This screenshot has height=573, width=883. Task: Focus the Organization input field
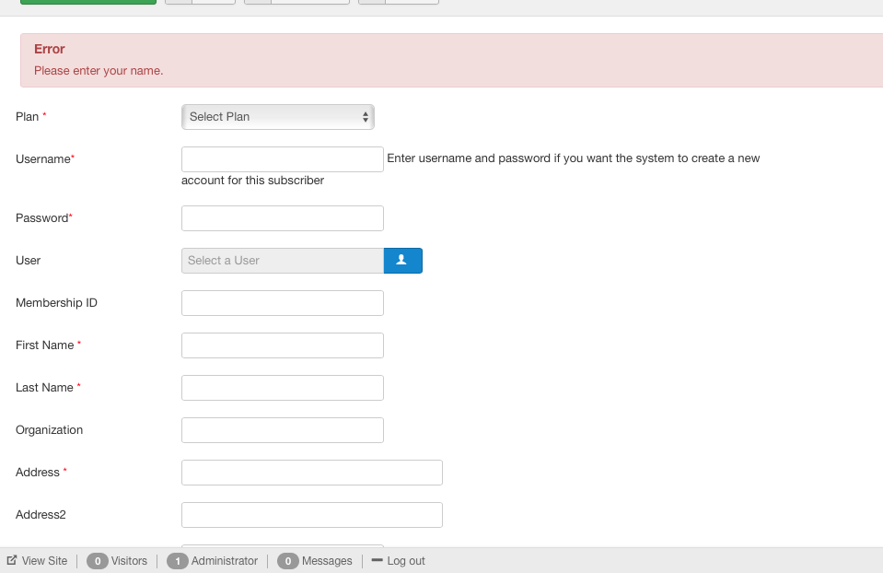[x=282, y=430]
